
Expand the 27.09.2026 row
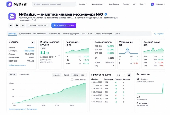pos(92,86)
